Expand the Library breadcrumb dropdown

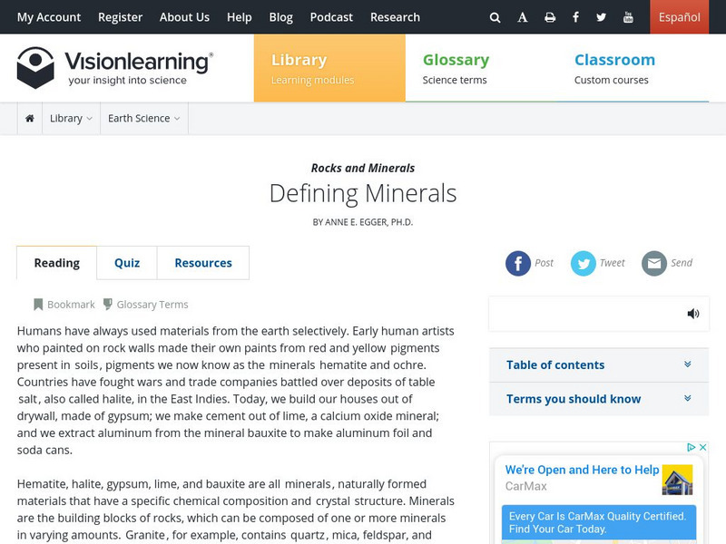tap(71, 119)
